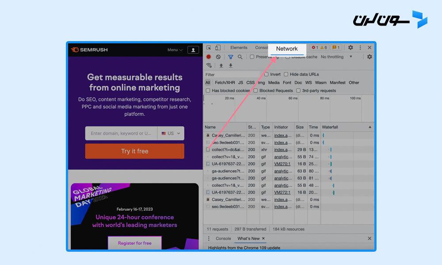Screen dimensions: 442x265
Task: Expand the Semrush Menu dropdown
Action: coord(175,50)
